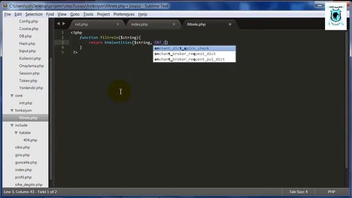The image size is (352, 198).
Task: Open index.php in sidebar tree
Action: (23, 170)
